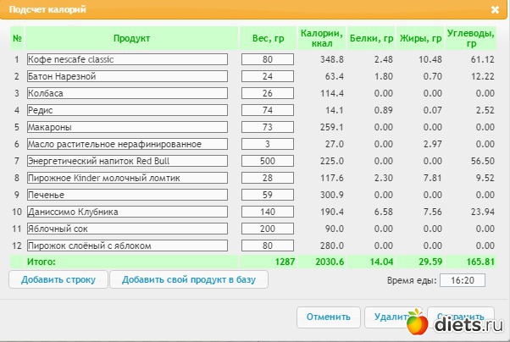Edit weight 80 for Пирожок слоёный
This screenshot has width=510, height=342.
(x=268, y=245)
